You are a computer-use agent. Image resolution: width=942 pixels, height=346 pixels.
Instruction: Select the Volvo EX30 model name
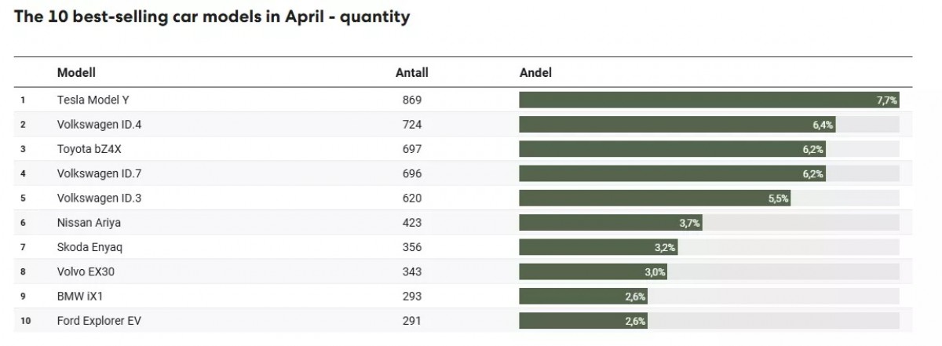pyautogui.click(x=87, y=271)
